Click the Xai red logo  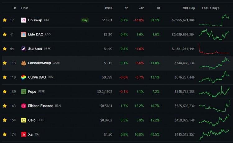(x=24, y=134)
